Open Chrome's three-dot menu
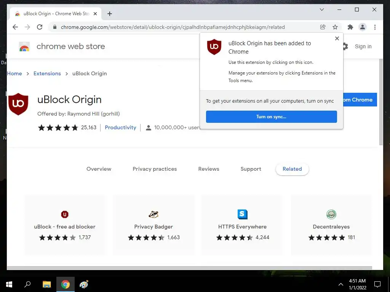The image size is (390, 292). (x=375, y=27)
